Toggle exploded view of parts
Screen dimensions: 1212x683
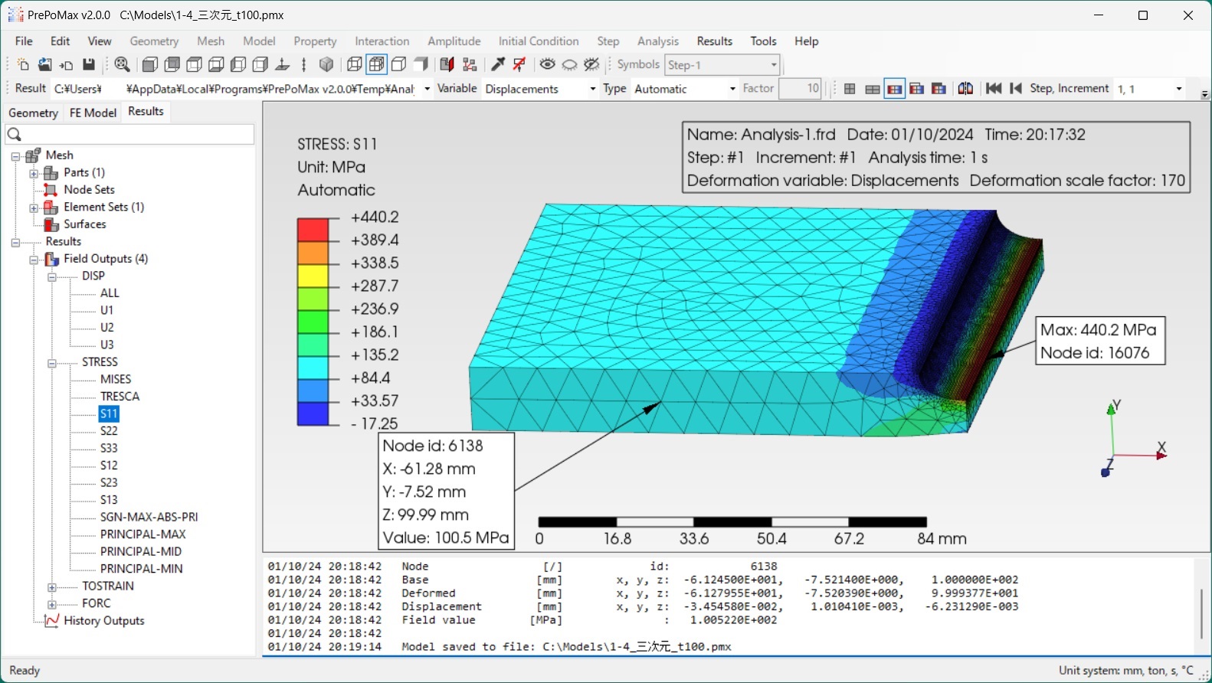[x=470, y=65]
